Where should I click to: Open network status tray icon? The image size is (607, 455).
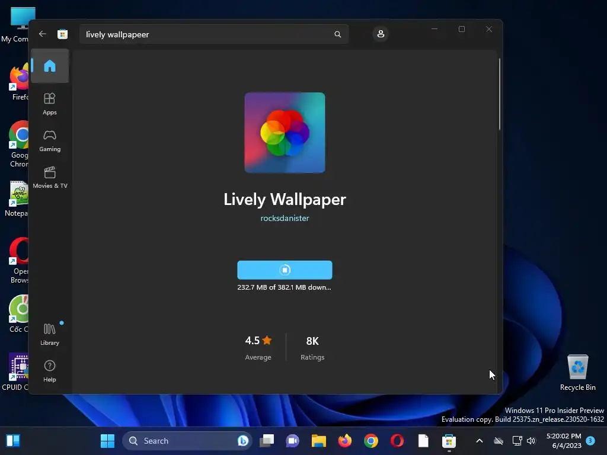point(517,441)
